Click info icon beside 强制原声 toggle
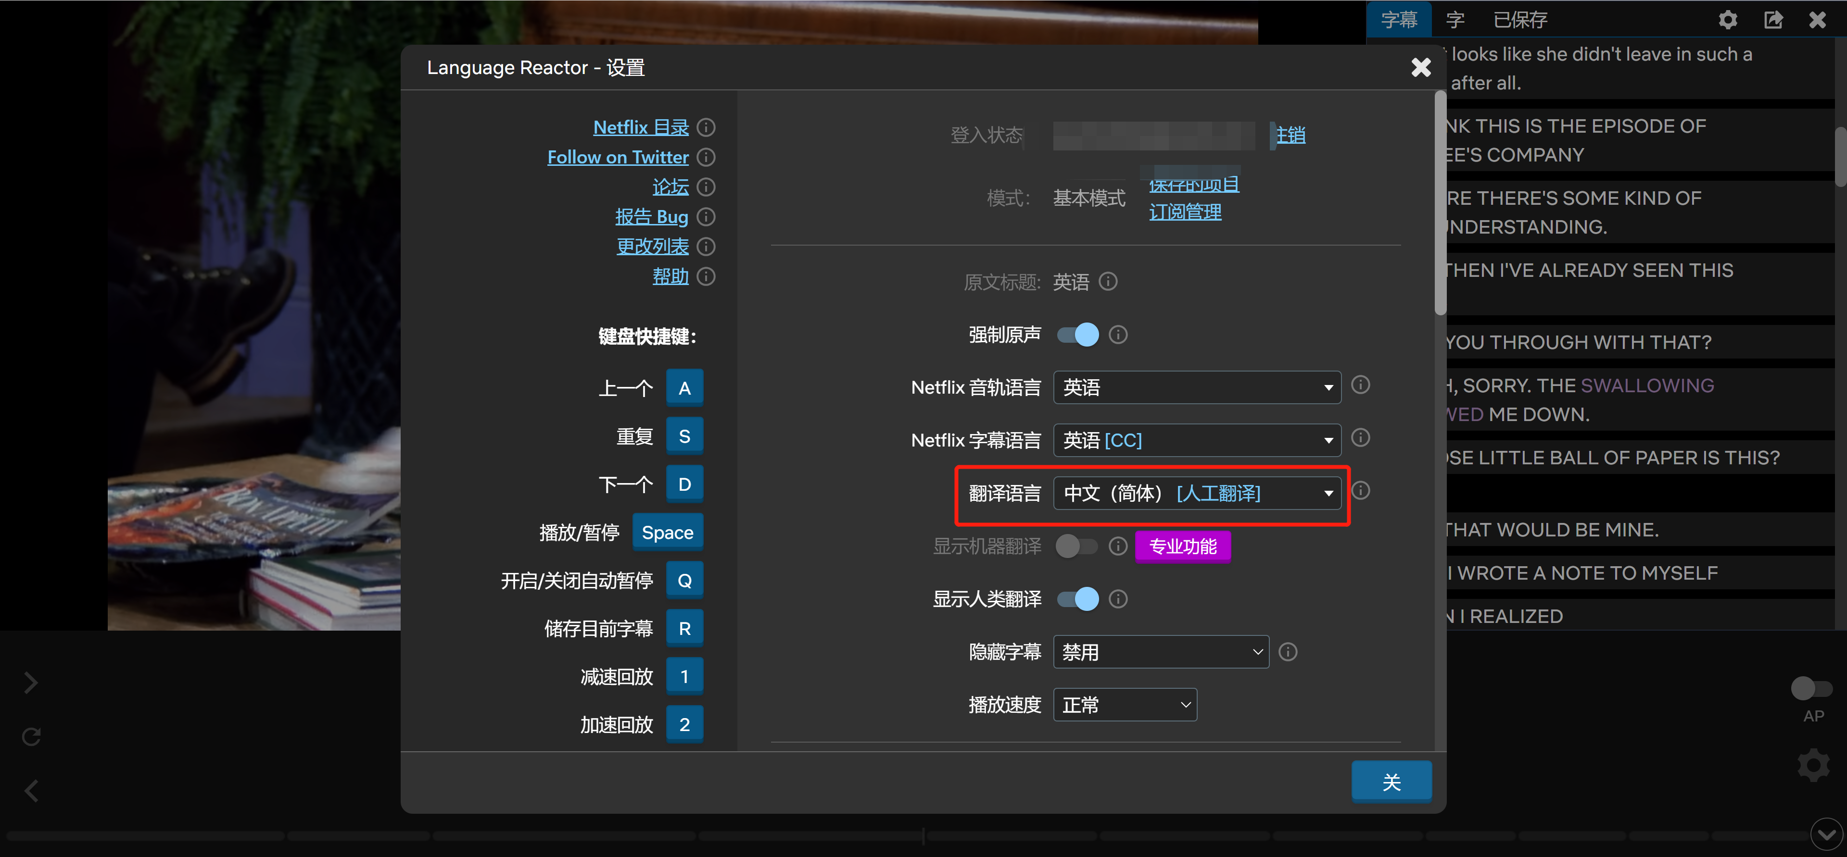 coord(1118,335)
